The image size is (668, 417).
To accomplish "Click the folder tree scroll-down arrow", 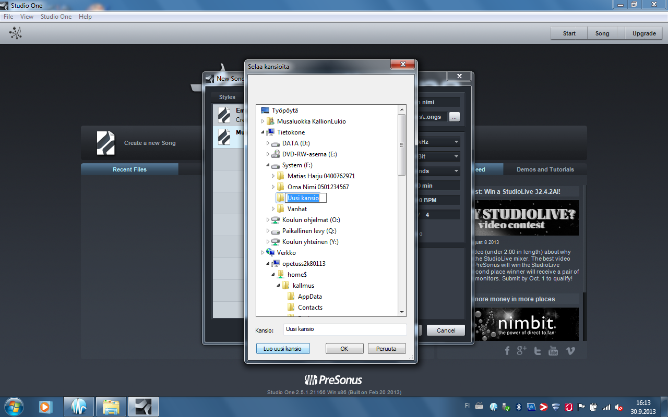I will pyautogui.click(x=402, y=312).
